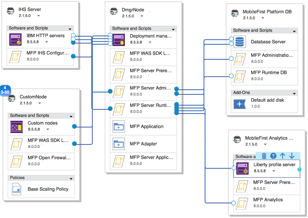Open MobileFirst Analytics version dropdown

tap(265, 144)
